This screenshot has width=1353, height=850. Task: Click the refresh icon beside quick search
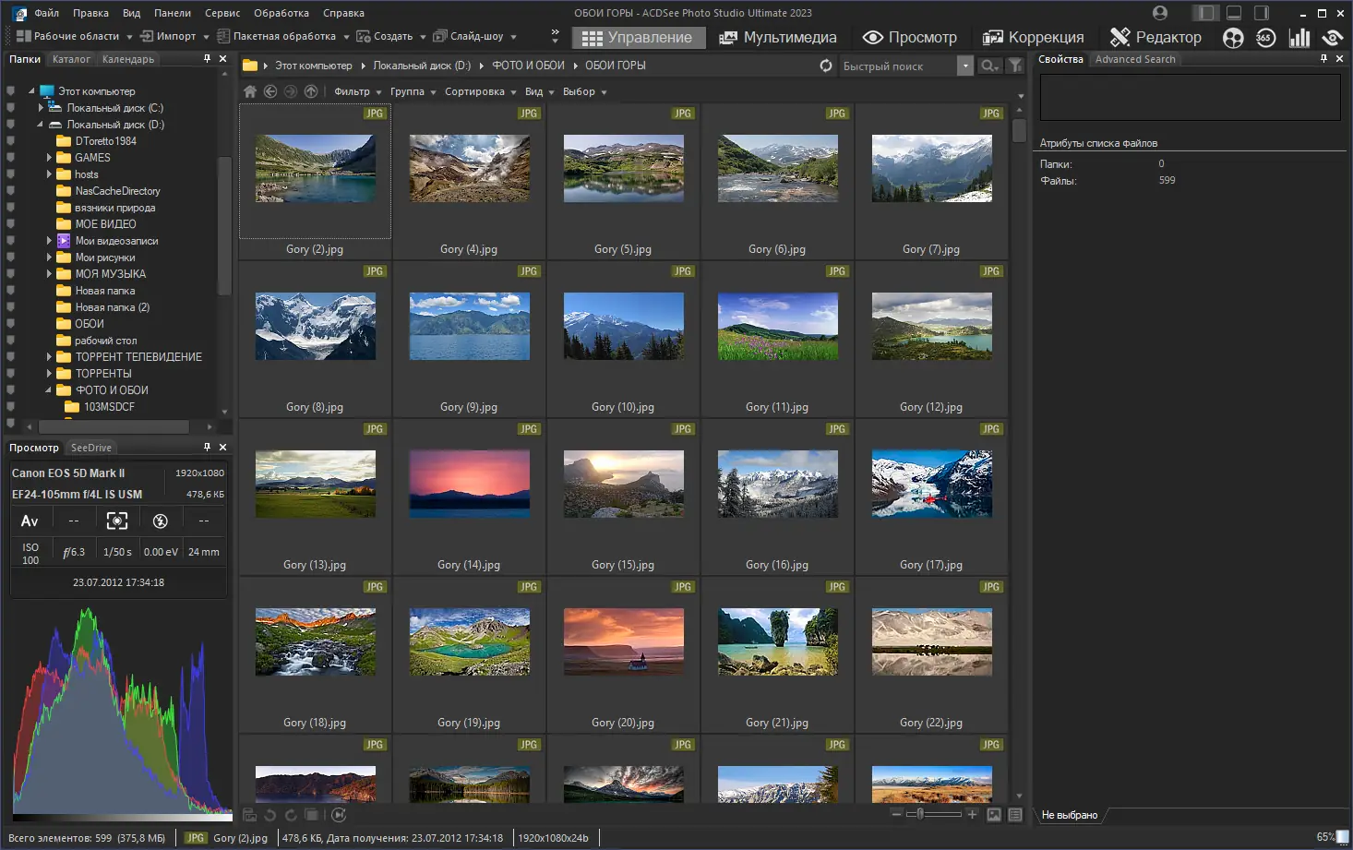[826, 66]
